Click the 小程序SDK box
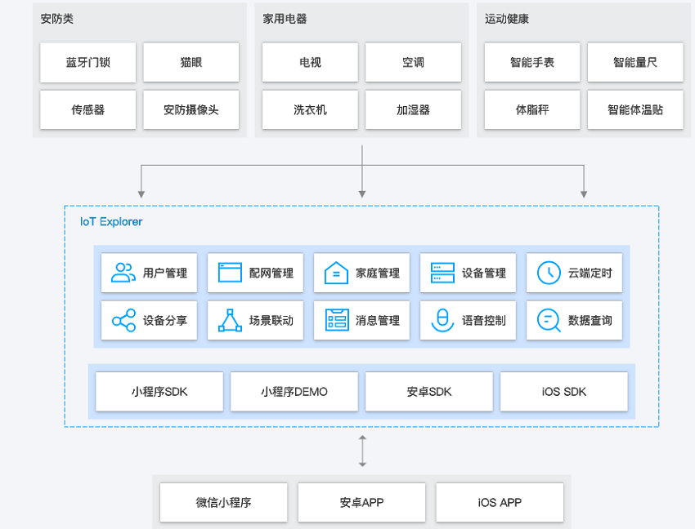 159,392
